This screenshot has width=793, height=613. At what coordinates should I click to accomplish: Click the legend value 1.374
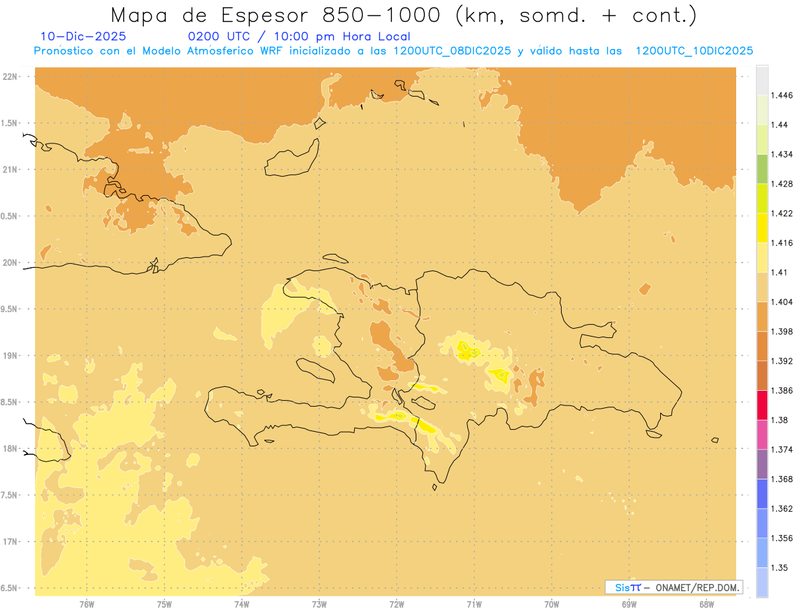(x=782, y=450)
